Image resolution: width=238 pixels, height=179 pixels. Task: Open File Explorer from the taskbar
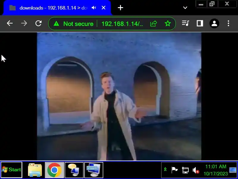point(35,170)
